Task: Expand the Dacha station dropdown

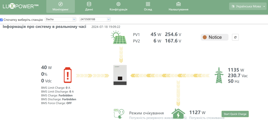Action: coord(61,19)
